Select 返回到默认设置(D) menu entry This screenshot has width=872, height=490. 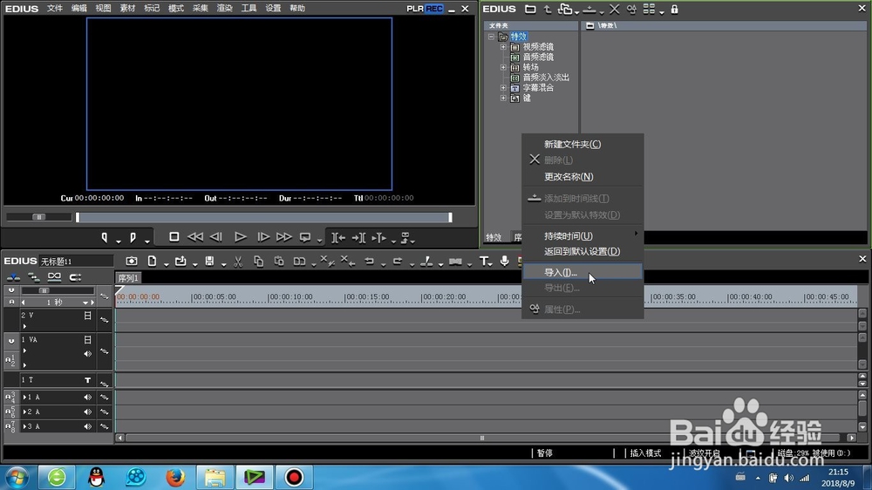point(582,251)
